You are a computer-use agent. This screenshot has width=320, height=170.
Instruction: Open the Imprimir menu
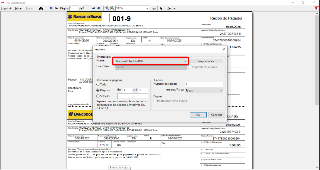tap(6, 8)
